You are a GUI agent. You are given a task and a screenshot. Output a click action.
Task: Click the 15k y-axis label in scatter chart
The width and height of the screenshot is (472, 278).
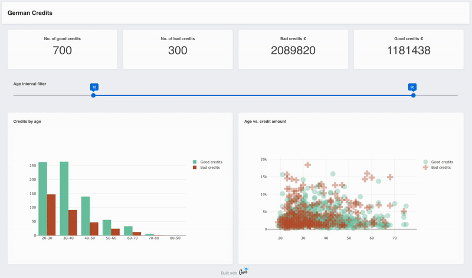(264, 177)
